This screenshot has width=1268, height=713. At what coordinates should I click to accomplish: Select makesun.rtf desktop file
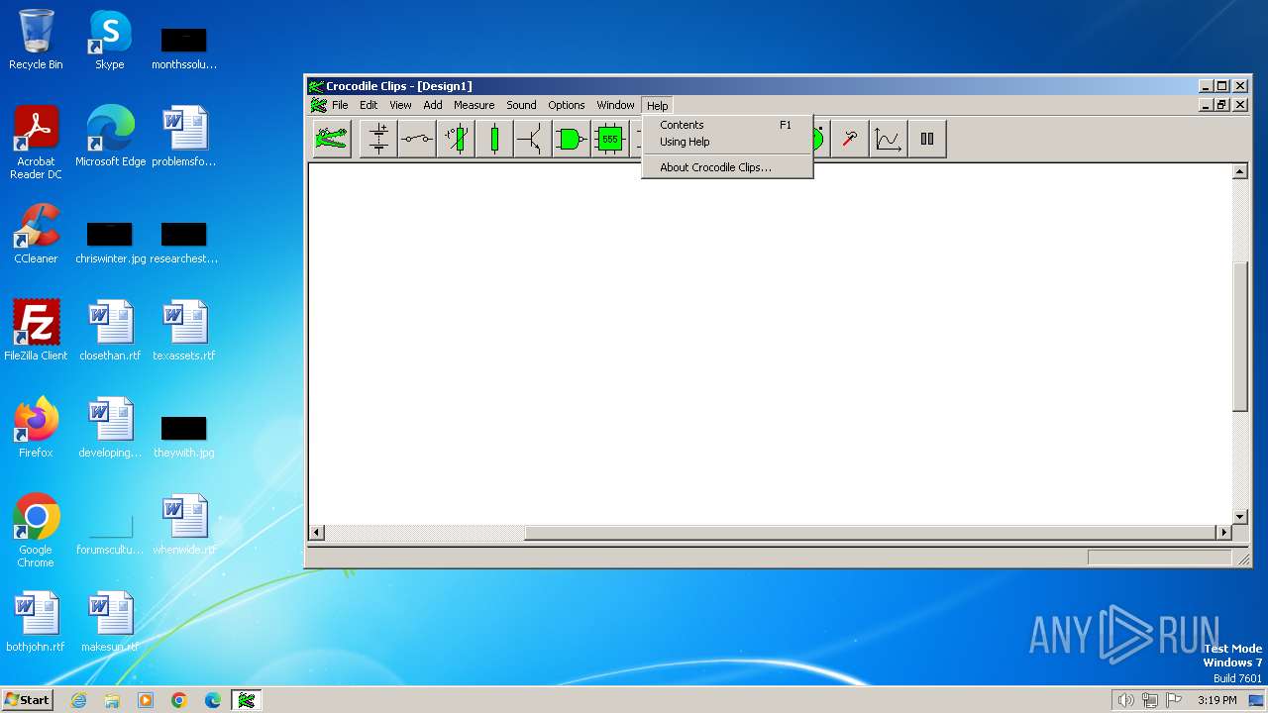click(x=110, y=621)
